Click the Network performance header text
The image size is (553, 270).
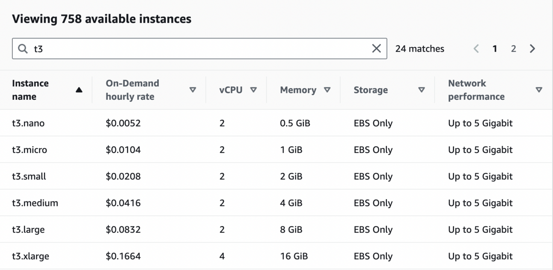(476, 90)
